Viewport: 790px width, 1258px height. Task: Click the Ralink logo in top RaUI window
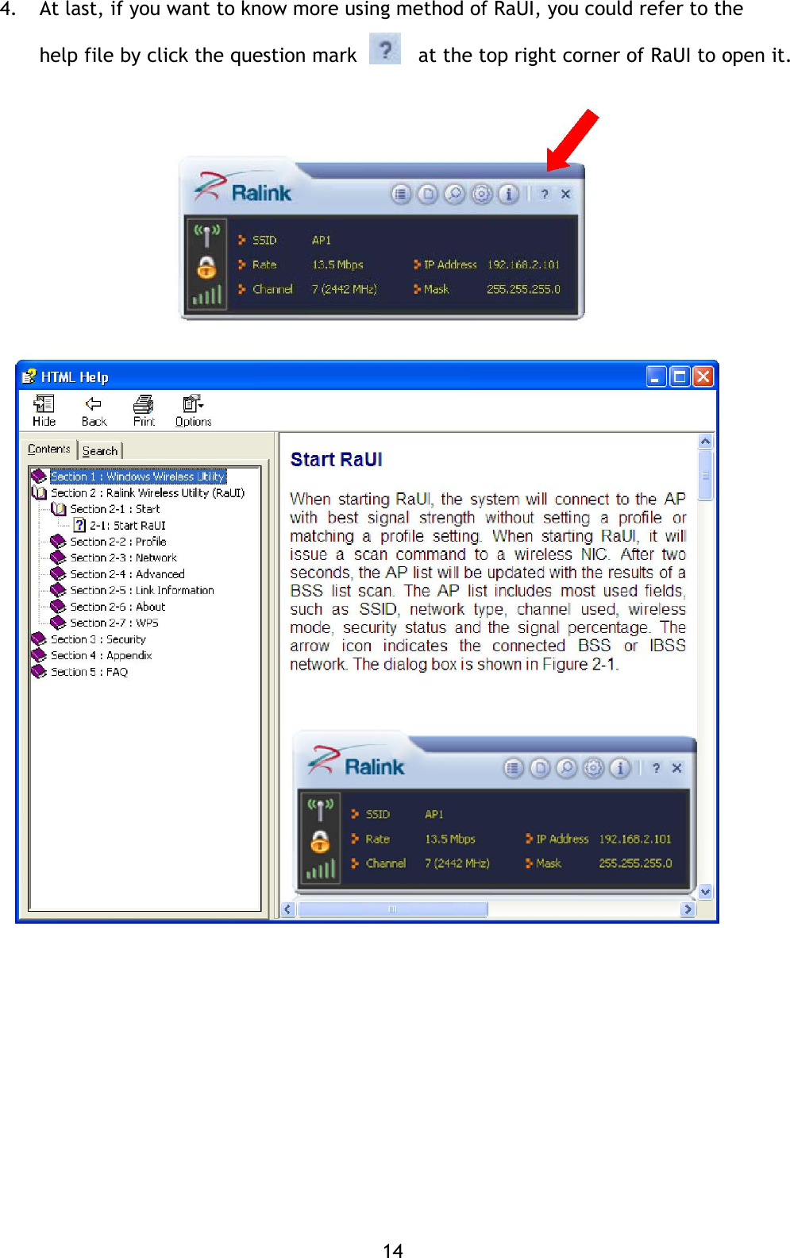[x=244, y=189]
